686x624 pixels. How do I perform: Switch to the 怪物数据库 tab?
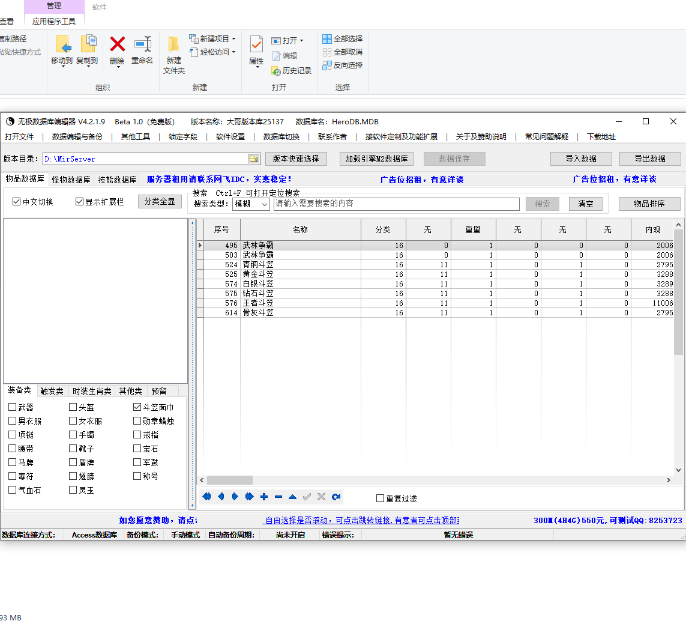pyautogui.click(x=71, y=180)
